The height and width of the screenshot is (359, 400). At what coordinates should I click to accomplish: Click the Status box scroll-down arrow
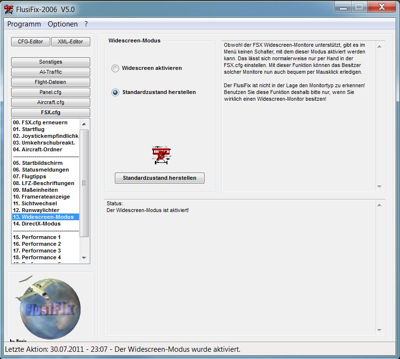[379, 330]
